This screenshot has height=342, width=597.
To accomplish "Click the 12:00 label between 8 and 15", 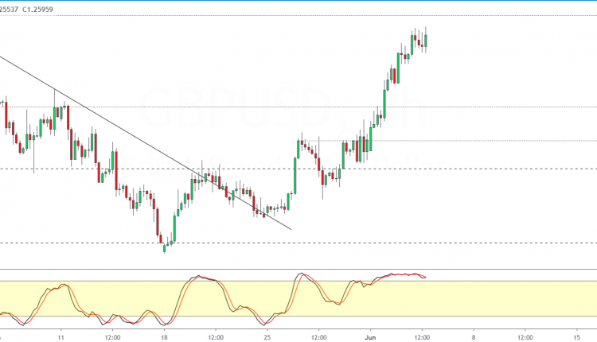I will 525,336.
